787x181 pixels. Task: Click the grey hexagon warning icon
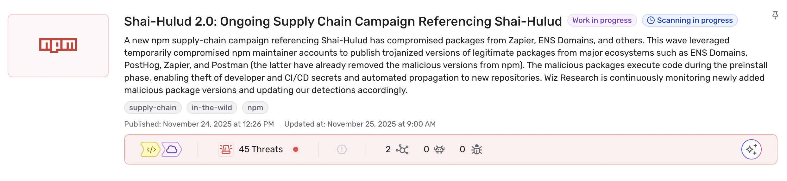[342, 149]
